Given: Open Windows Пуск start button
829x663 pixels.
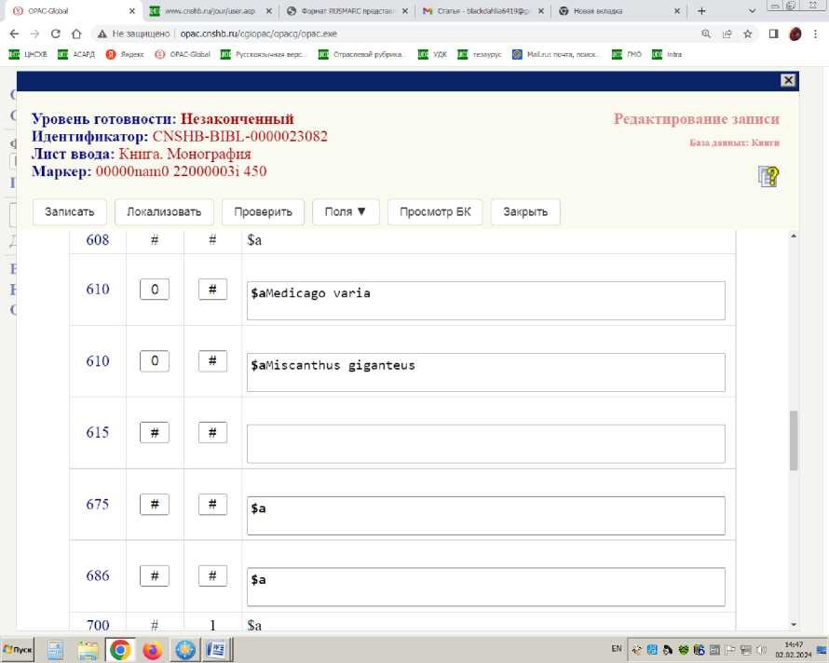Looking at the screenshot, I should 18,650.
